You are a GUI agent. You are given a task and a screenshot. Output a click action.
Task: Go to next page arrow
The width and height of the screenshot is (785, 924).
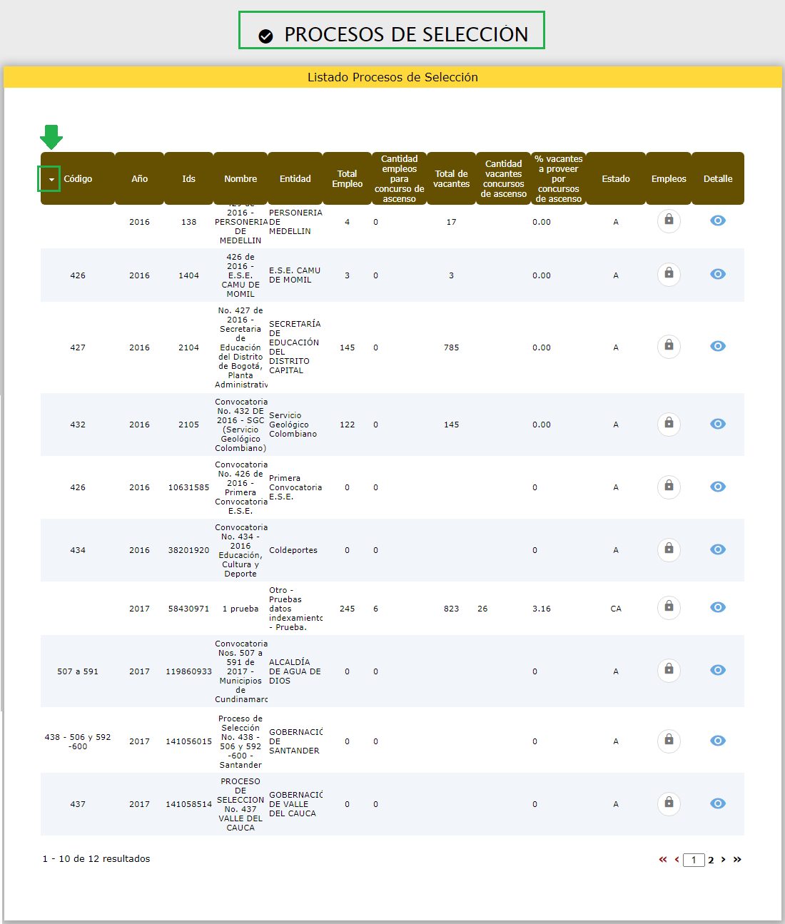[723, 860]
